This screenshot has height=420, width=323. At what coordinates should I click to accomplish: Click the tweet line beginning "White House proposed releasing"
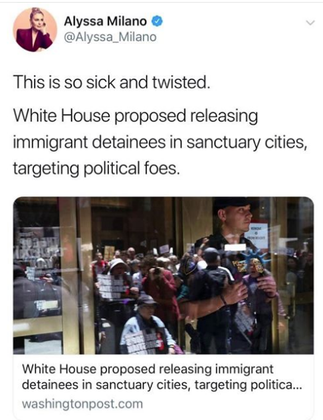136,116
